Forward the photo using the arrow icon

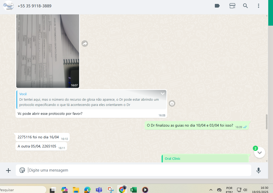[85, 43]
